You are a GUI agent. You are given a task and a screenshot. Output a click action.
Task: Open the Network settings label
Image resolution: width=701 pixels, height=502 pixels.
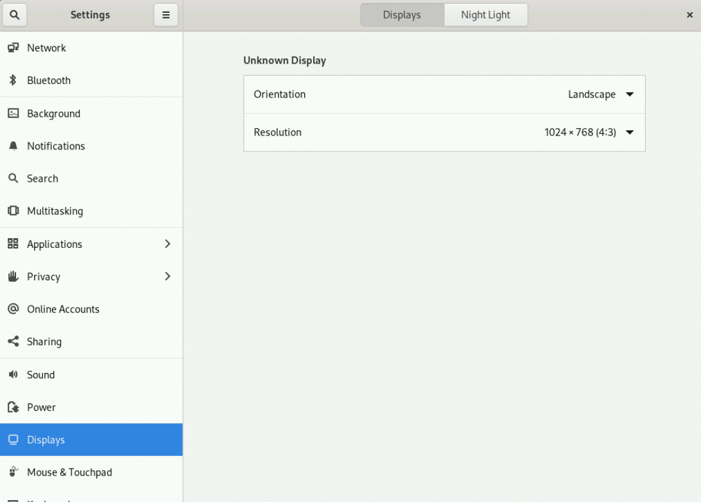[x=46, y=48]
